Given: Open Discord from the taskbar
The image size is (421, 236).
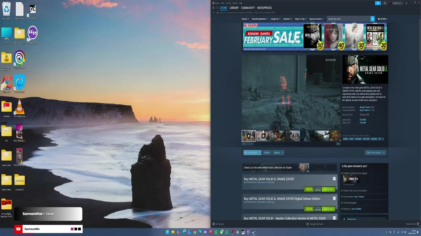Looking at the screenshot, I should click(205, 232).
